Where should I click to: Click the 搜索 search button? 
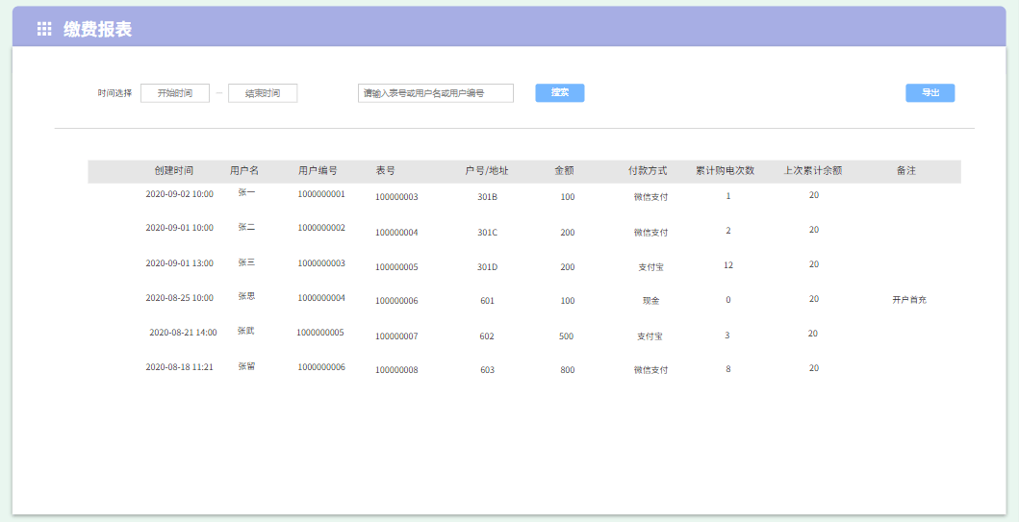point(559,93)
